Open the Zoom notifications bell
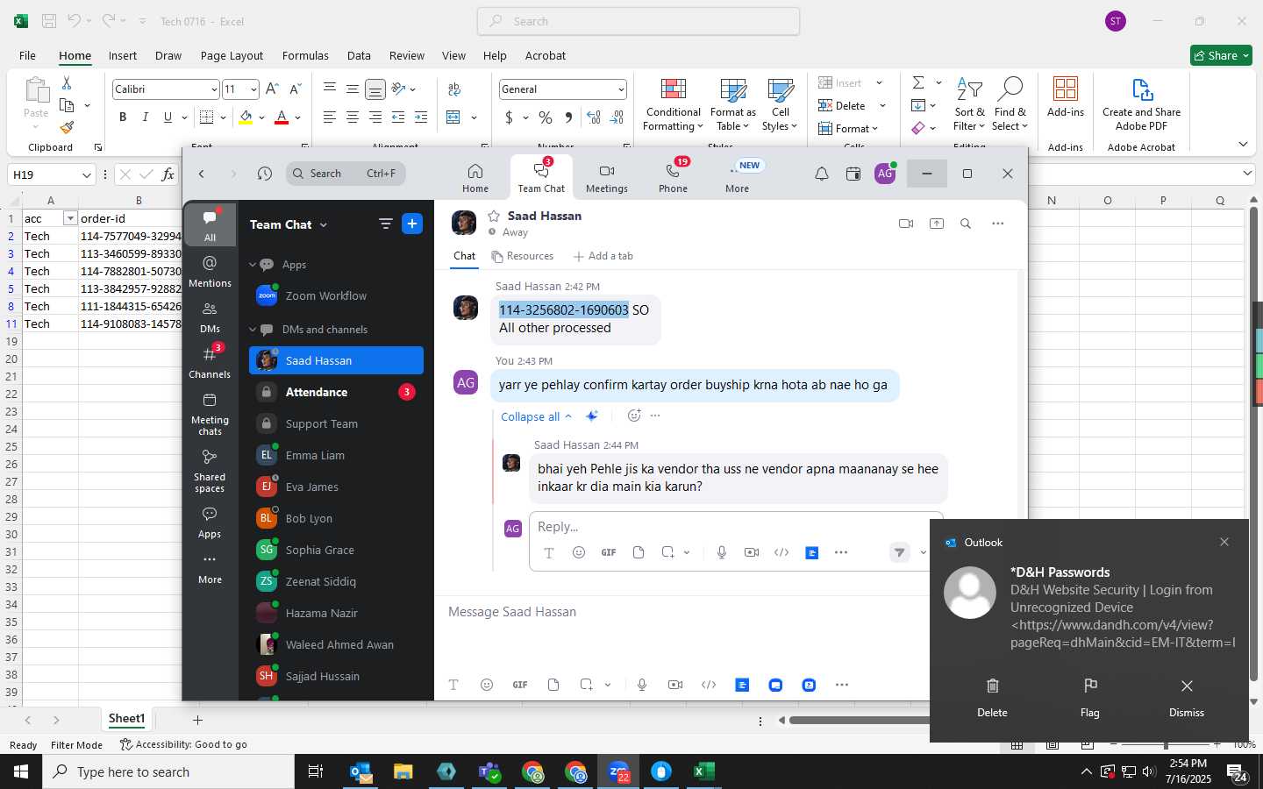 [822, 174]
